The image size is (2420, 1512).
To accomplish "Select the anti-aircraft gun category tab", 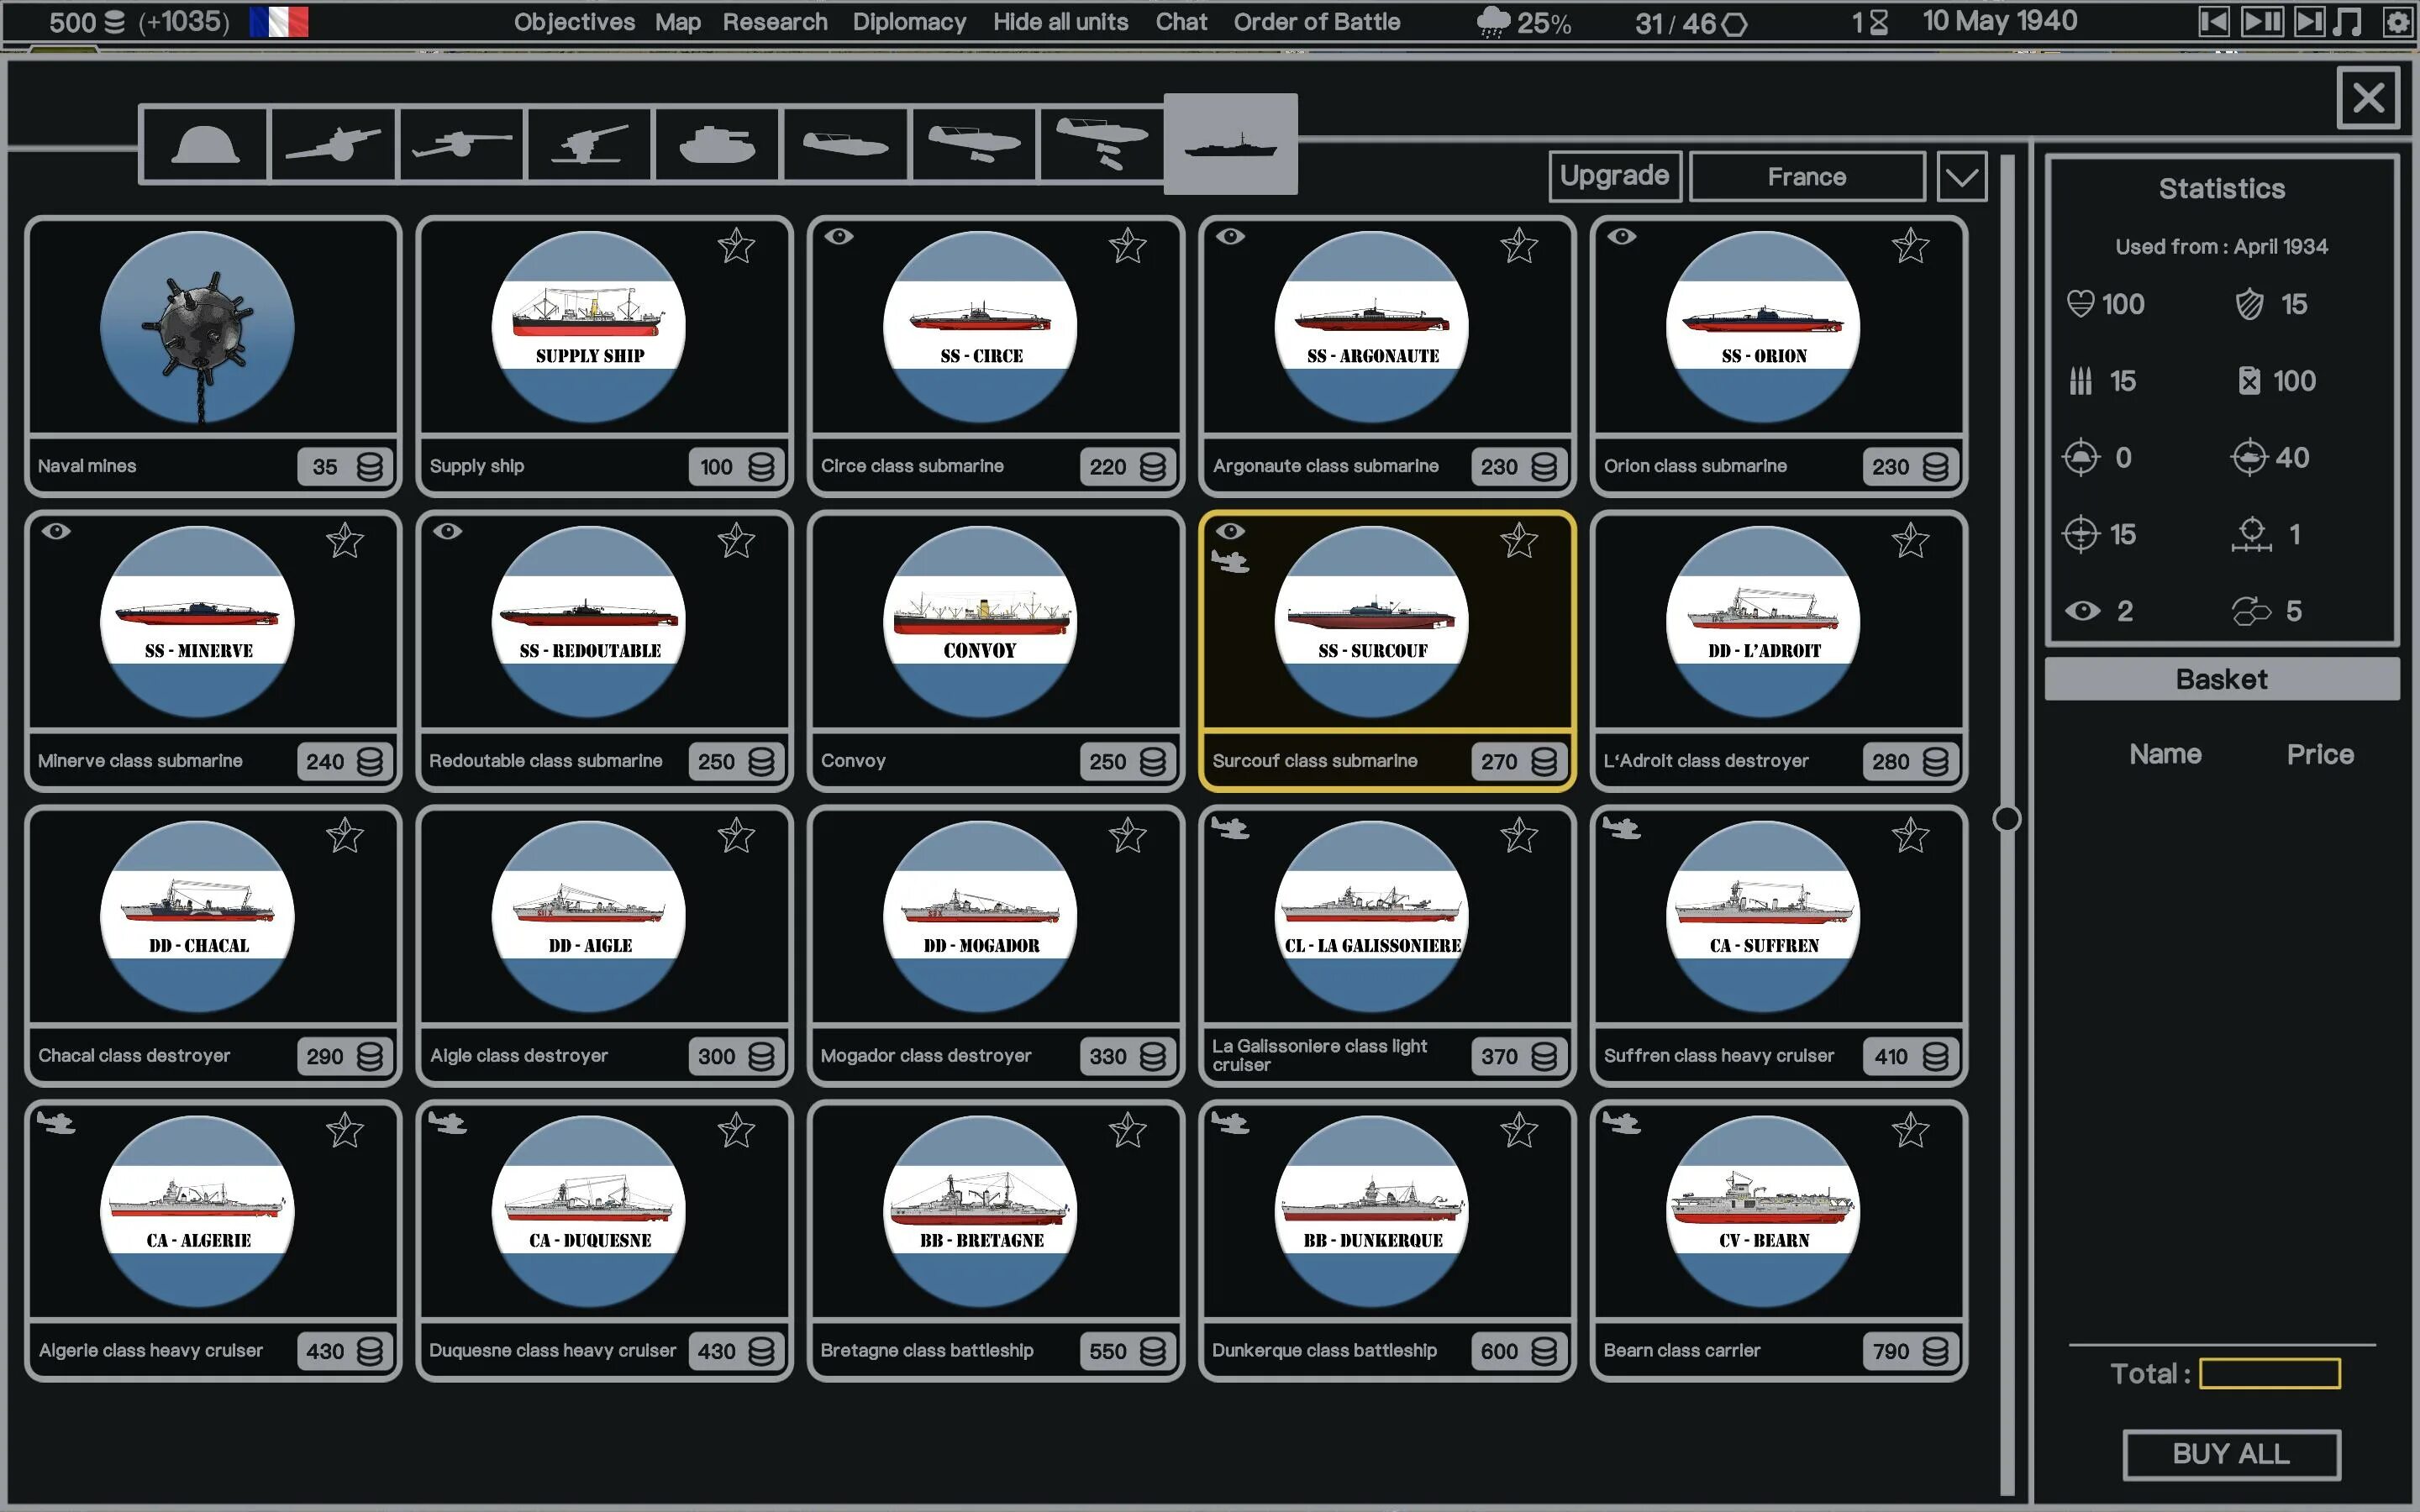I will pyautogui.click(x=589, y=146).
